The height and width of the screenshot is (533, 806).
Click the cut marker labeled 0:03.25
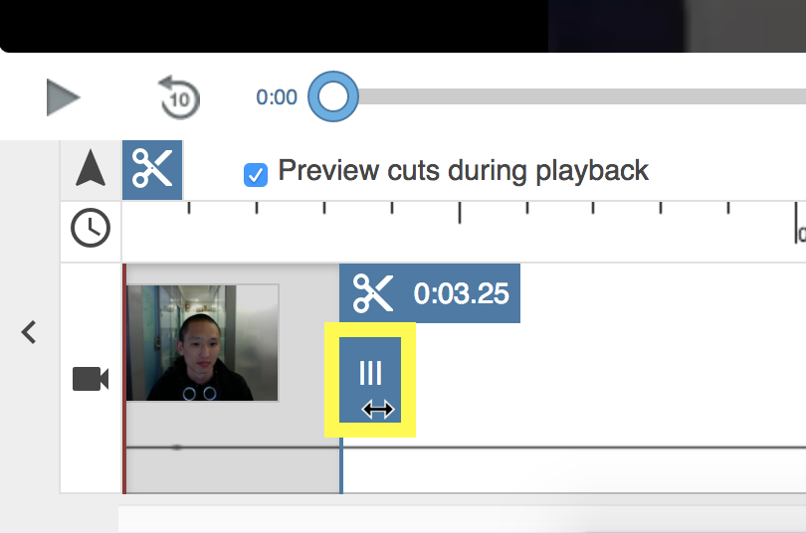coord(430,293)
